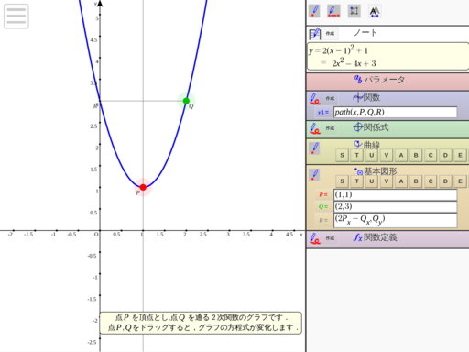This screenshot has width=469, height=352.
Task: Click the V button in 曲線 row
Action: pyautogui.click(x=387, y=155)
